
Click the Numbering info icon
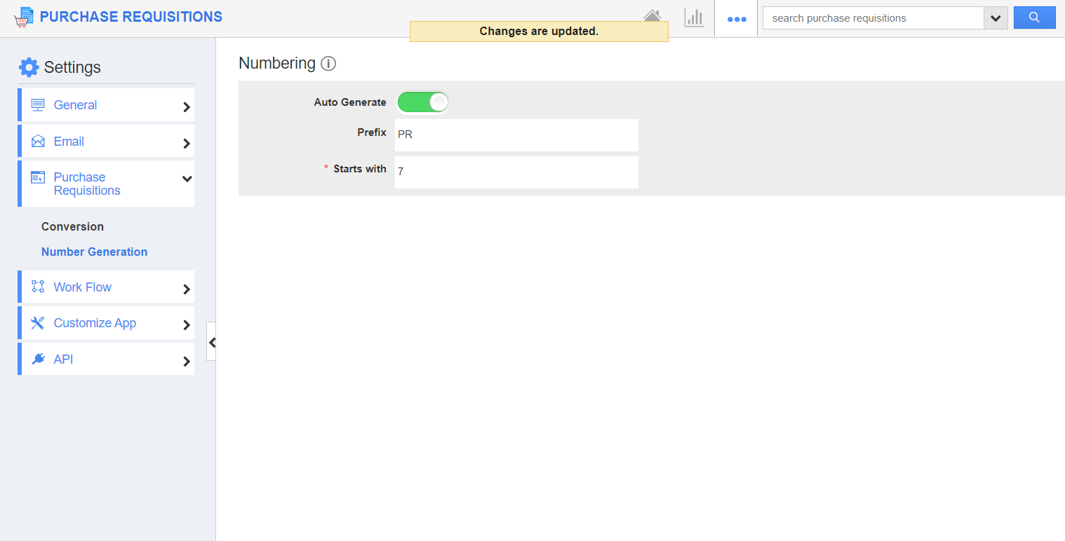328,64
